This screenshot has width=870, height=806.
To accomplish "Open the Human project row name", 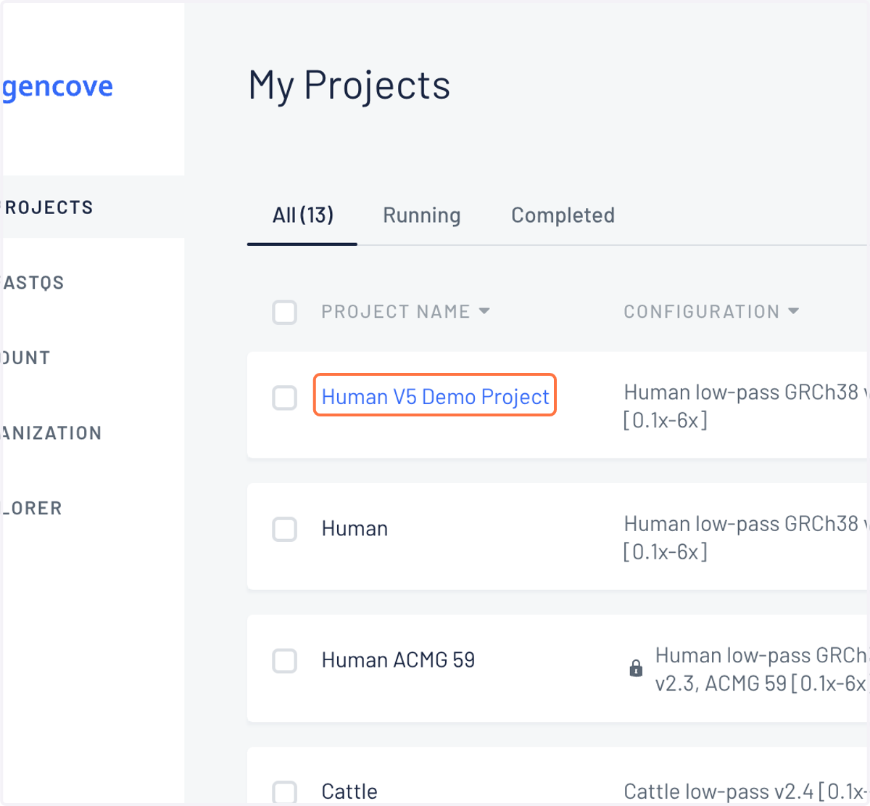I will (x=355, y=529).
